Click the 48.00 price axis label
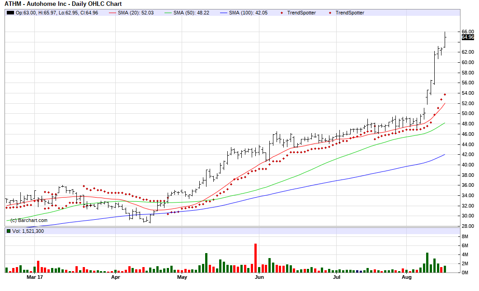This screenshot has width=479, height=291. tap(468, 124)
